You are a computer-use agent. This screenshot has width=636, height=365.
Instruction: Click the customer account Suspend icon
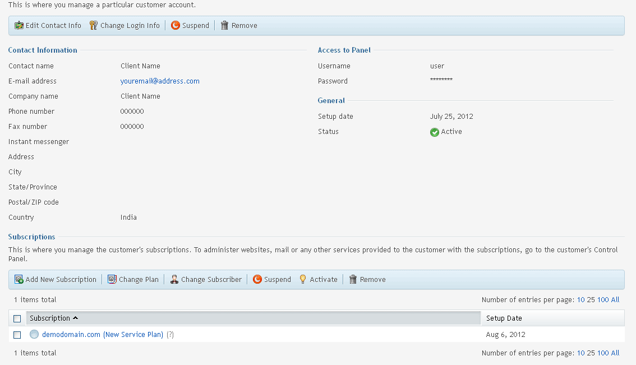point(176,26)
